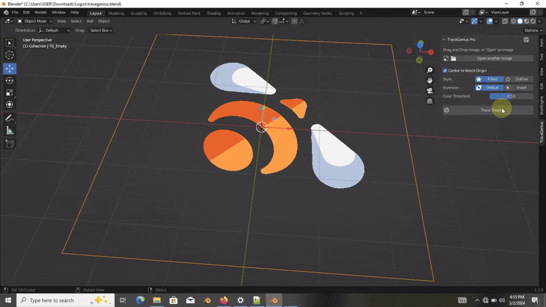The height and width of the screenshot is (307, 546).
Task: Click the new scene icon beside Scene field
Action: pyautogui.click(x=466, y=12)
